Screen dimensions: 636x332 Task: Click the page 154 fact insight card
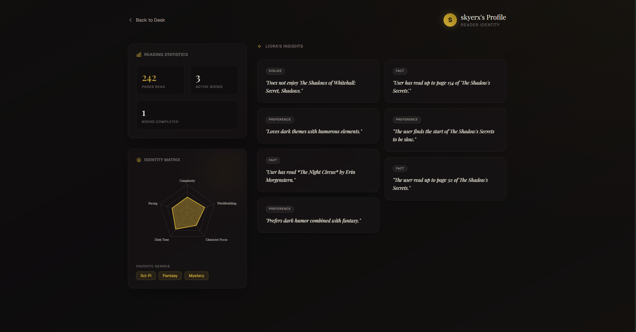[x=445, y=81]
